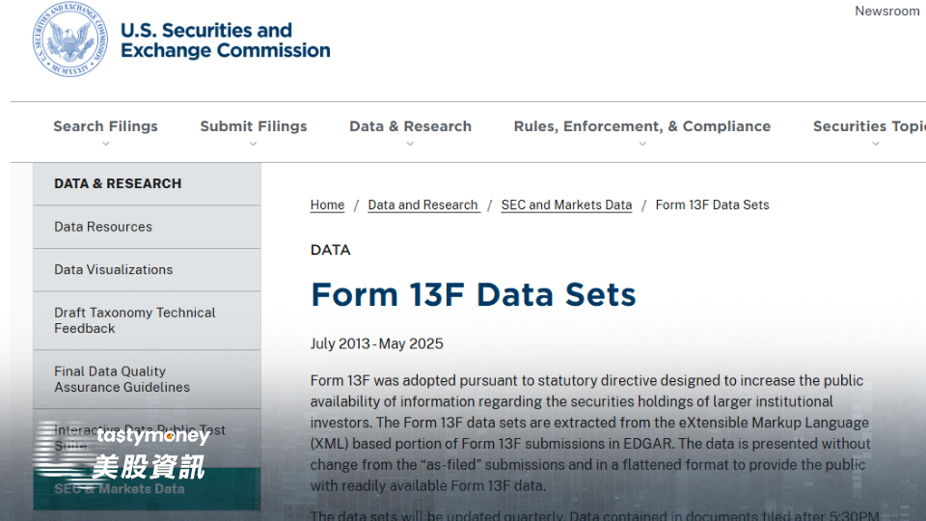Open SEC and Markets Data breadcrumb
Viewport: 926px width, 521px height.
tap(566, 205)
